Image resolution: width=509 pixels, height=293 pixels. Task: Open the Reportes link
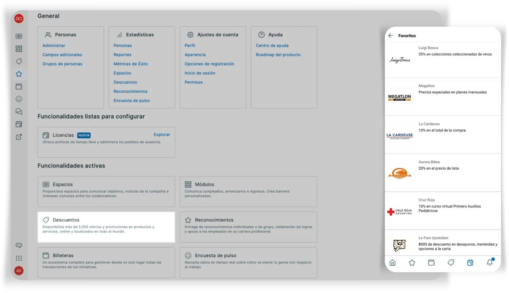(122, 55)
